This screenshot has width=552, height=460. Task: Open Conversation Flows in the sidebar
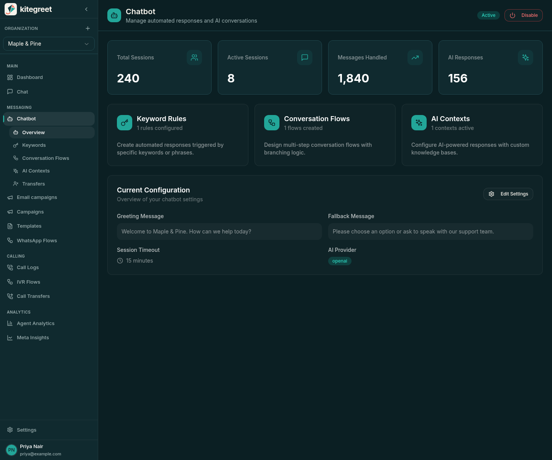pos(52,158)
